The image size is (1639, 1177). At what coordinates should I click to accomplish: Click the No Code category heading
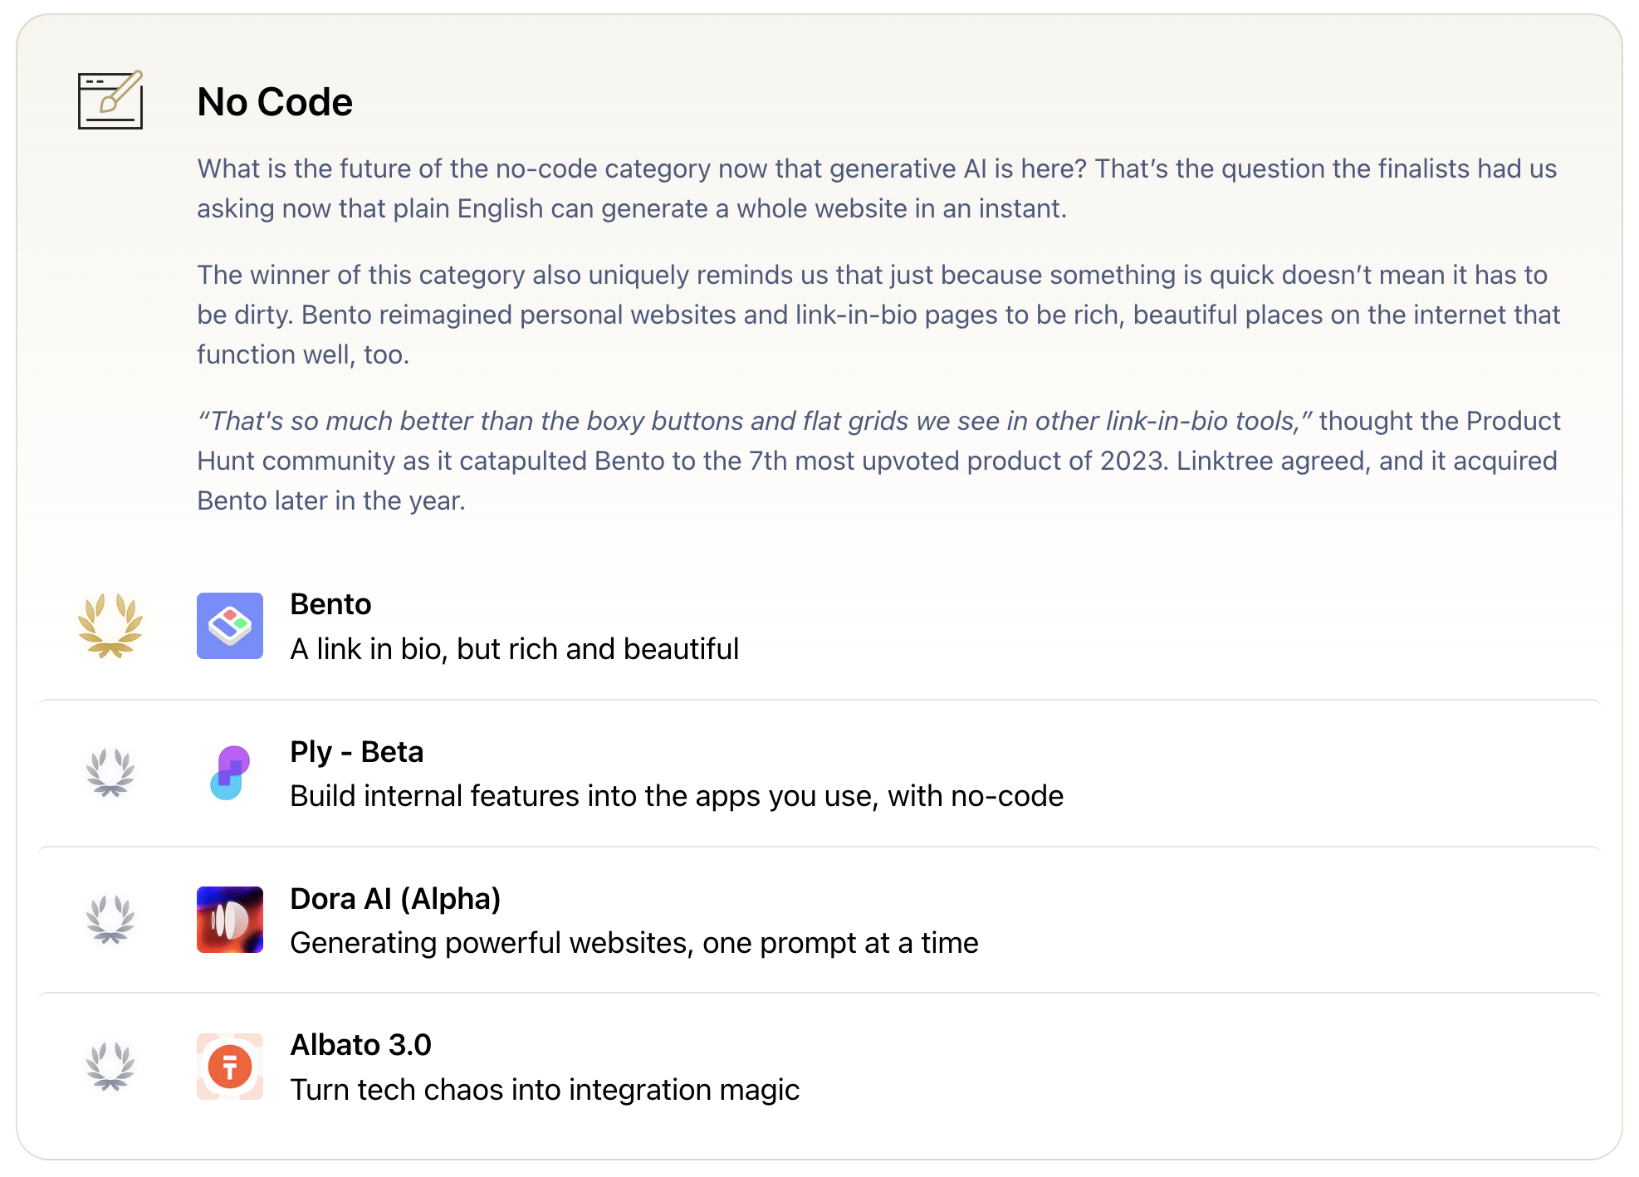coord(275,102)
